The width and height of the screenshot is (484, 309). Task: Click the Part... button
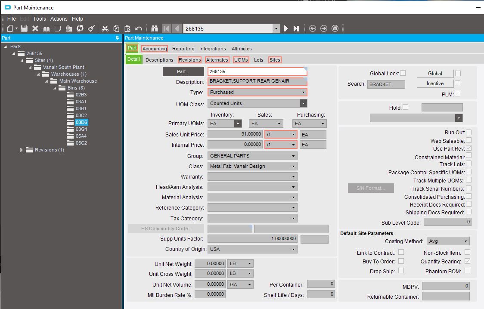click(183, 71)
